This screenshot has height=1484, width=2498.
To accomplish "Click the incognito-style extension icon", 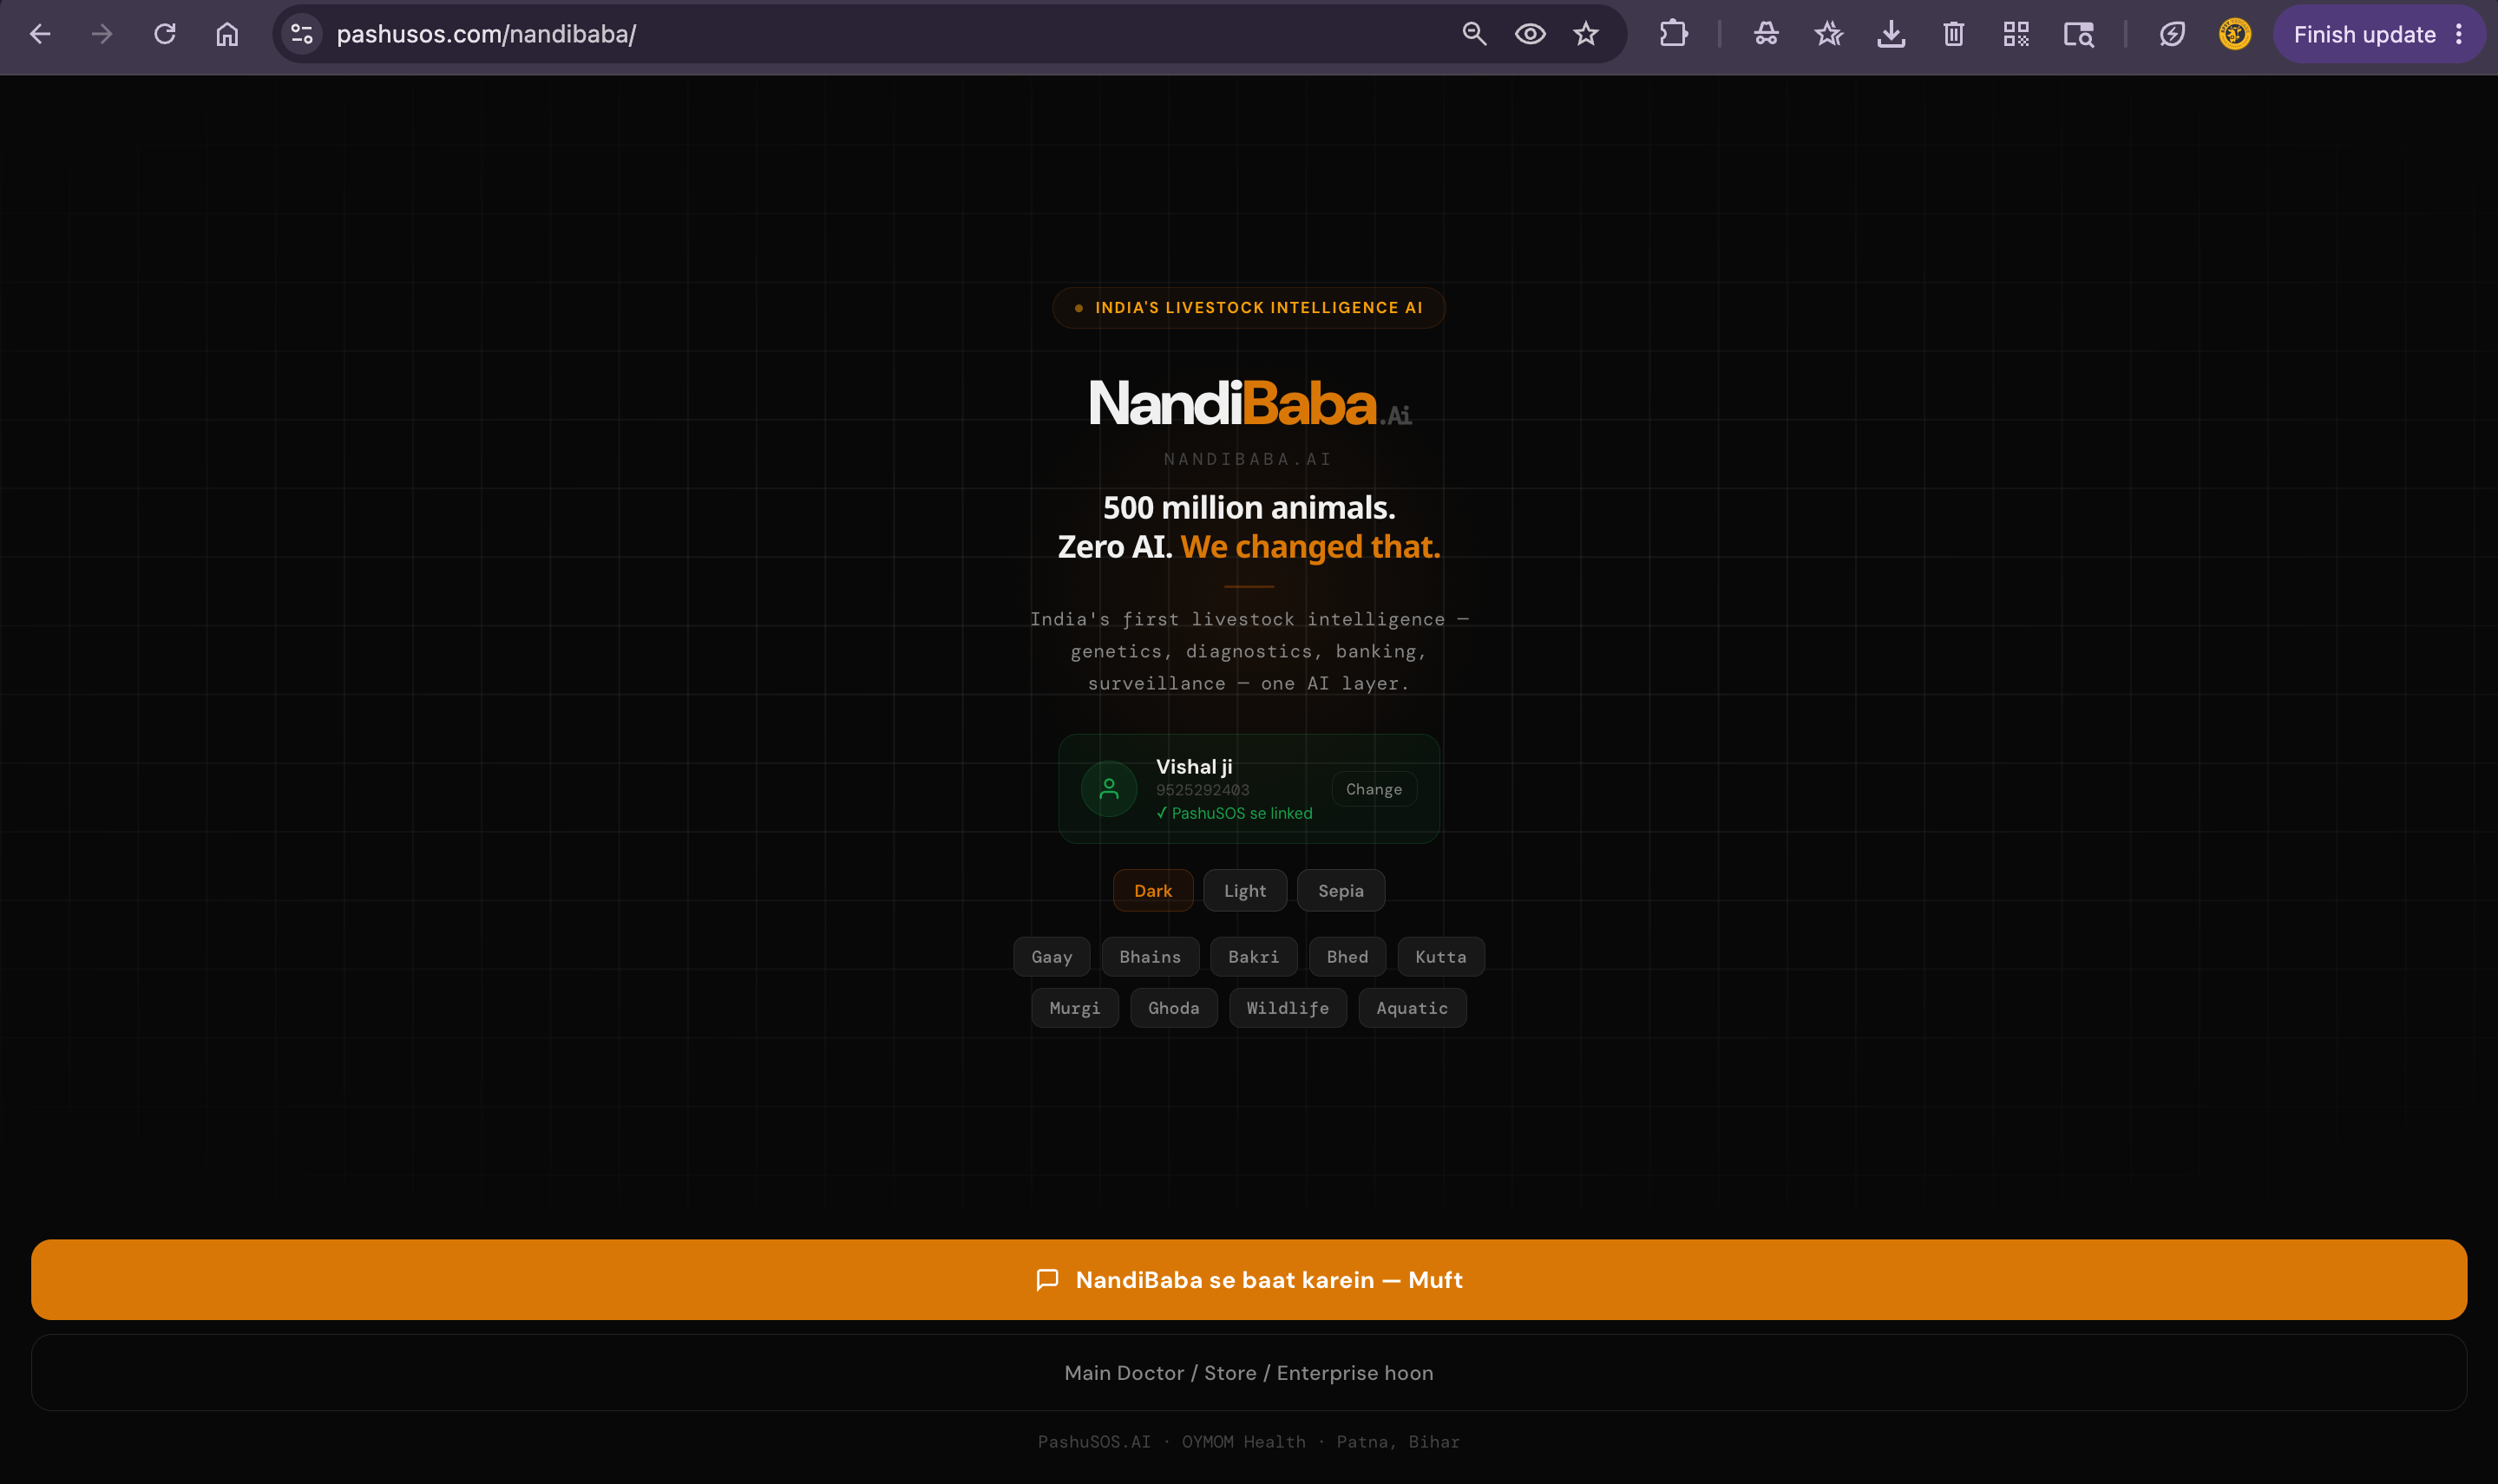I will tap(1767, 34).
